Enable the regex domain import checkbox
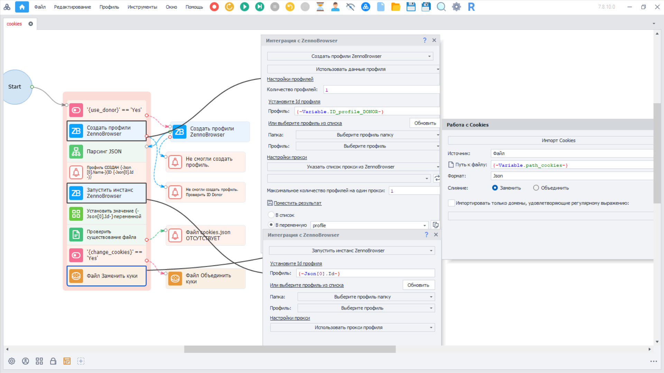This screenshot has height=373, width=664. click(451, 203)
